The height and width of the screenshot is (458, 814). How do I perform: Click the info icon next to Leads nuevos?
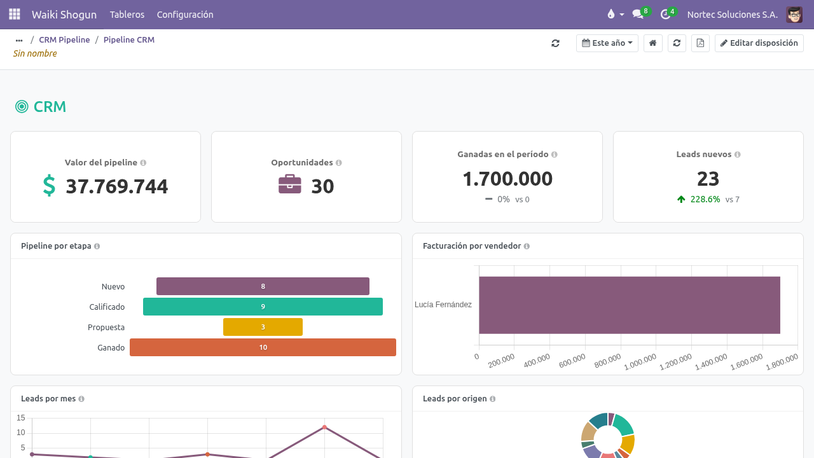click(737, 155)
